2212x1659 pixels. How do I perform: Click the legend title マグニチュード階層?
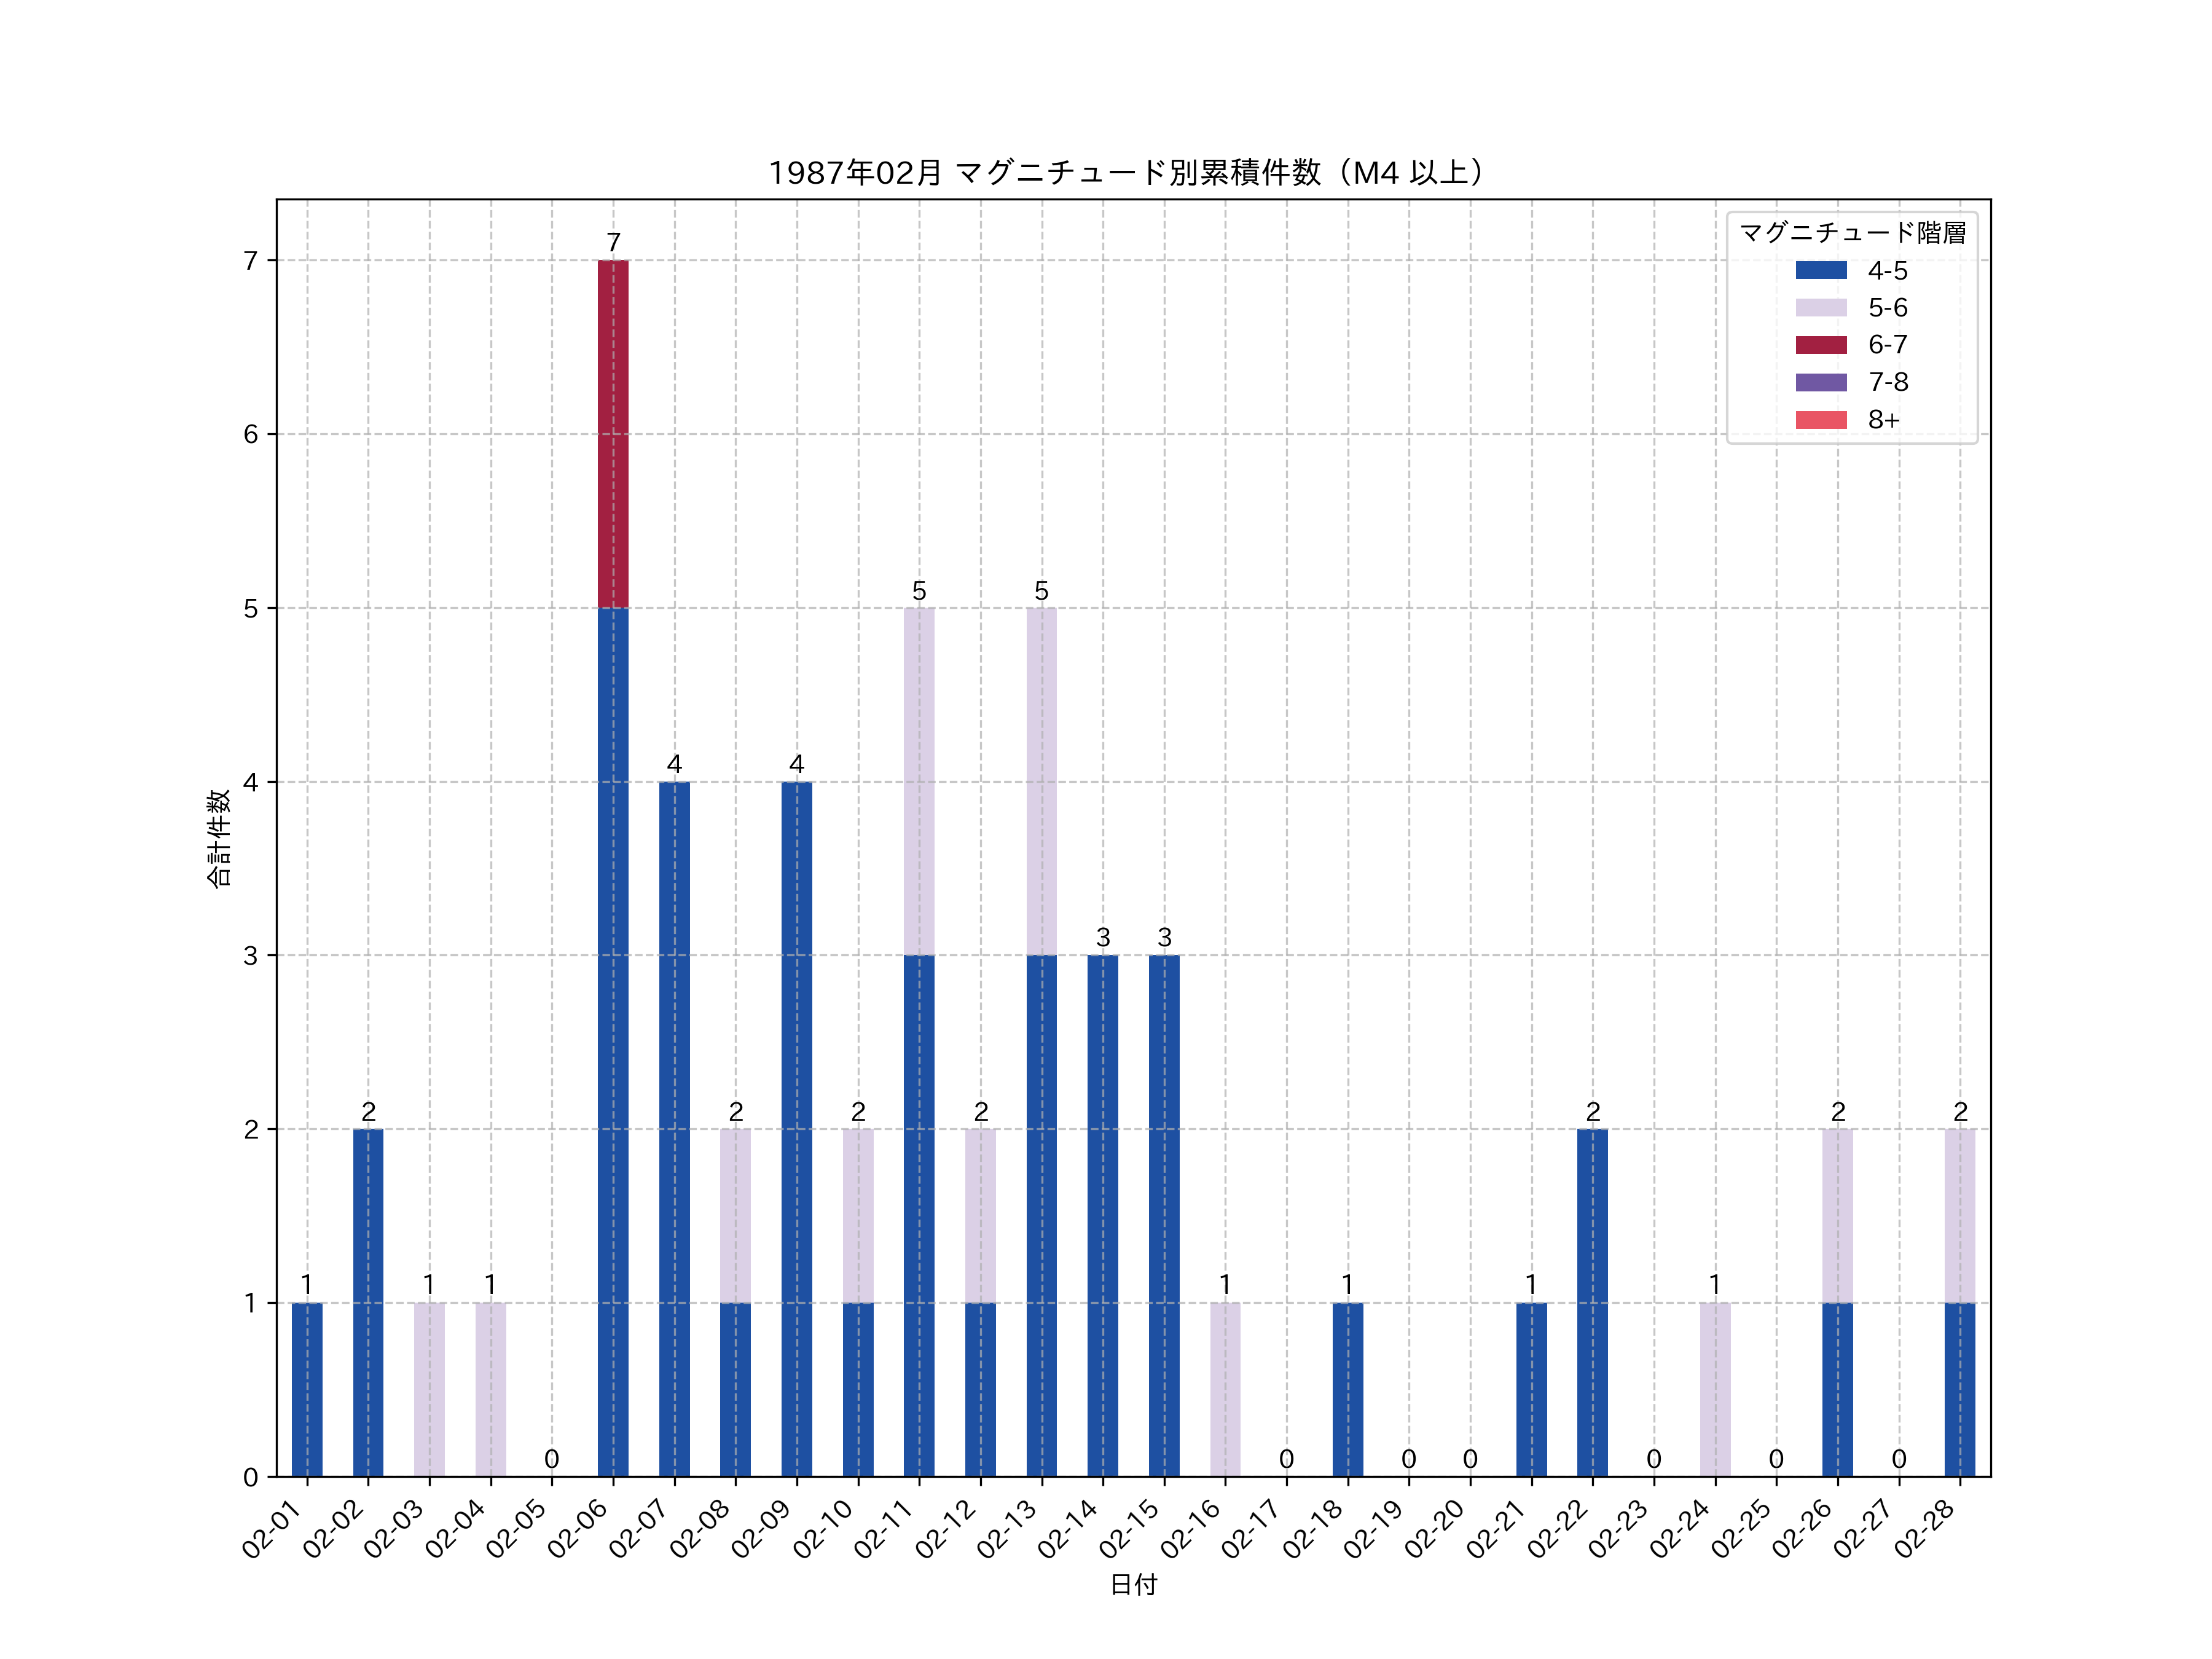click(1852, 232)
